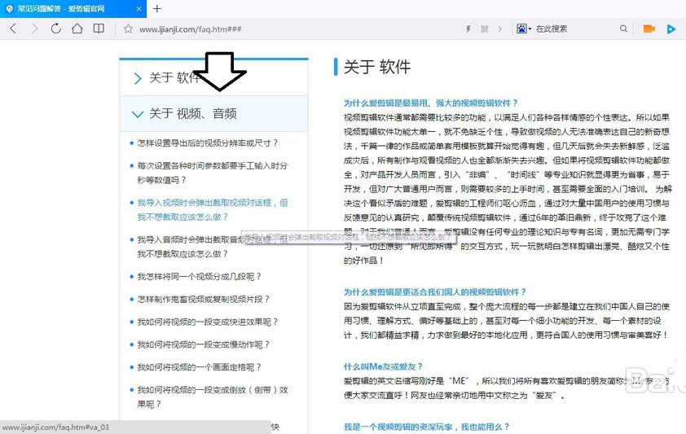Reload the page with the refresh icon
686x434 pixels.
tap(55, 28)
